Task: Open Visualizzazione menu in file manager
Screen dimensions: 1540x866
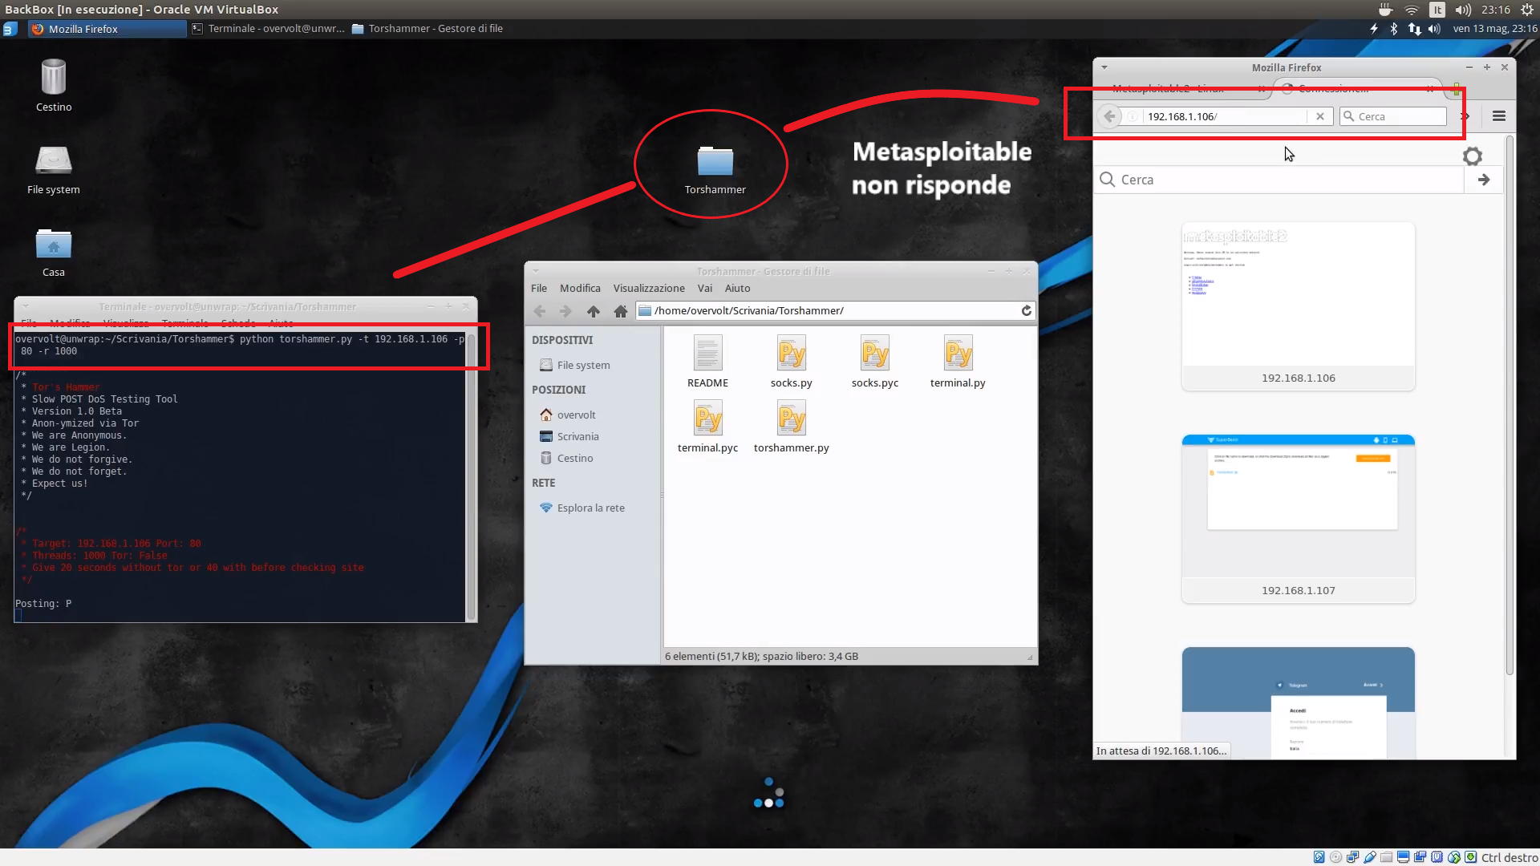Action: coord(649,289)
